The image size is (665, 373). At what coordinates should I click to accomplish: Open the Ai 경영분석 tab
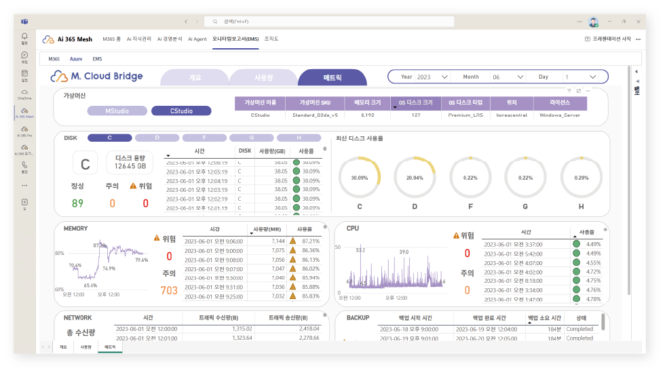170,39
